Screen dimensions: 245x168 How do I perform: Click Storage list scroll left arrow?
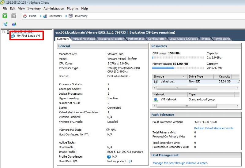pos(154,88)
